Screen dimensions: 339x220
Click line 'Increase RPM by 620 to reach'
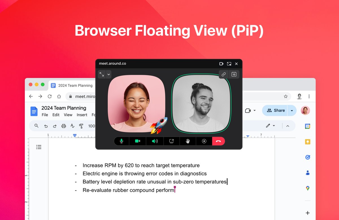[x=141, y=165]
